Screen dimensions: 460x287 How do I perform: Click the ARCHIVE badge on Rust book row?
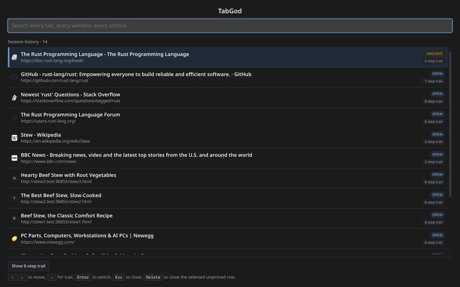(434, 54)
